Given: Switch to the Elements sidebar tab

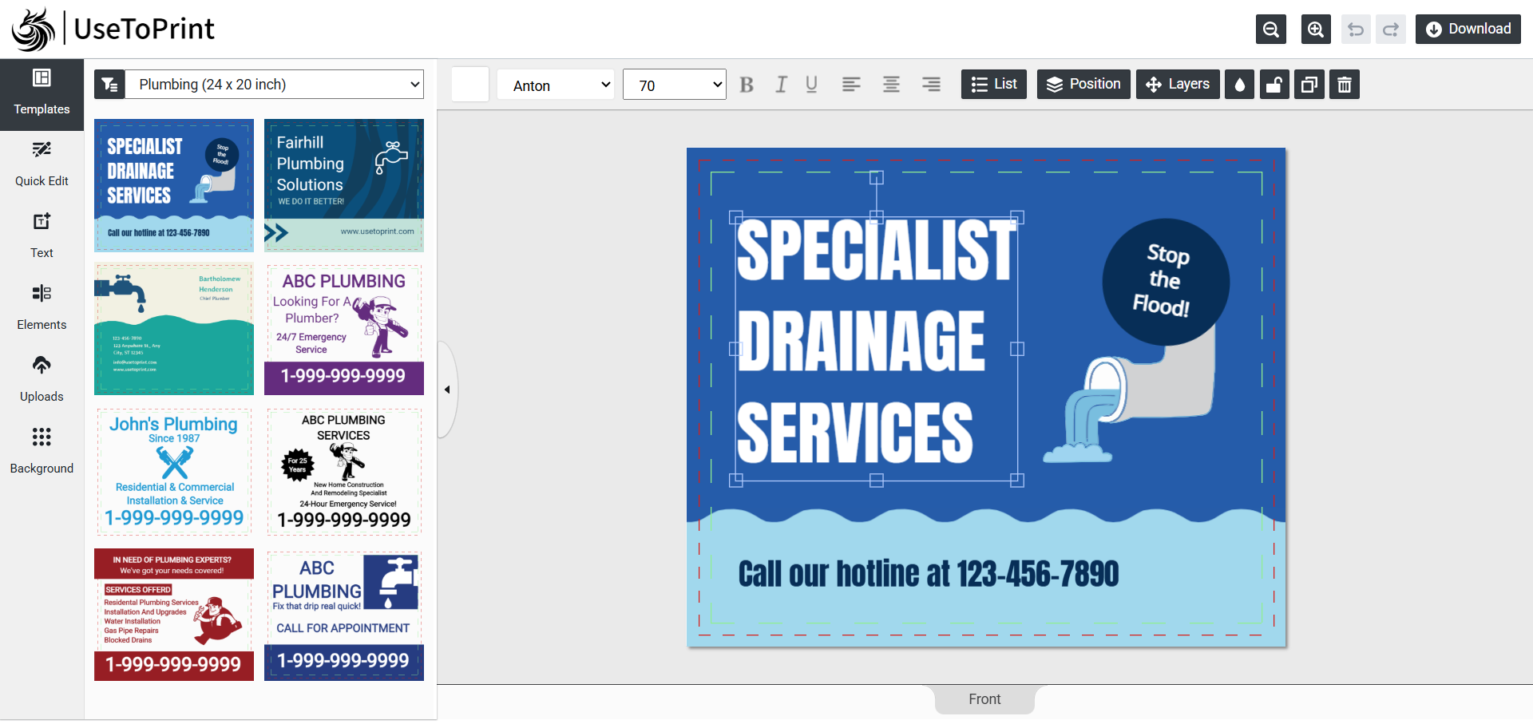Looking at the screenshot, I should click(42, 308).
